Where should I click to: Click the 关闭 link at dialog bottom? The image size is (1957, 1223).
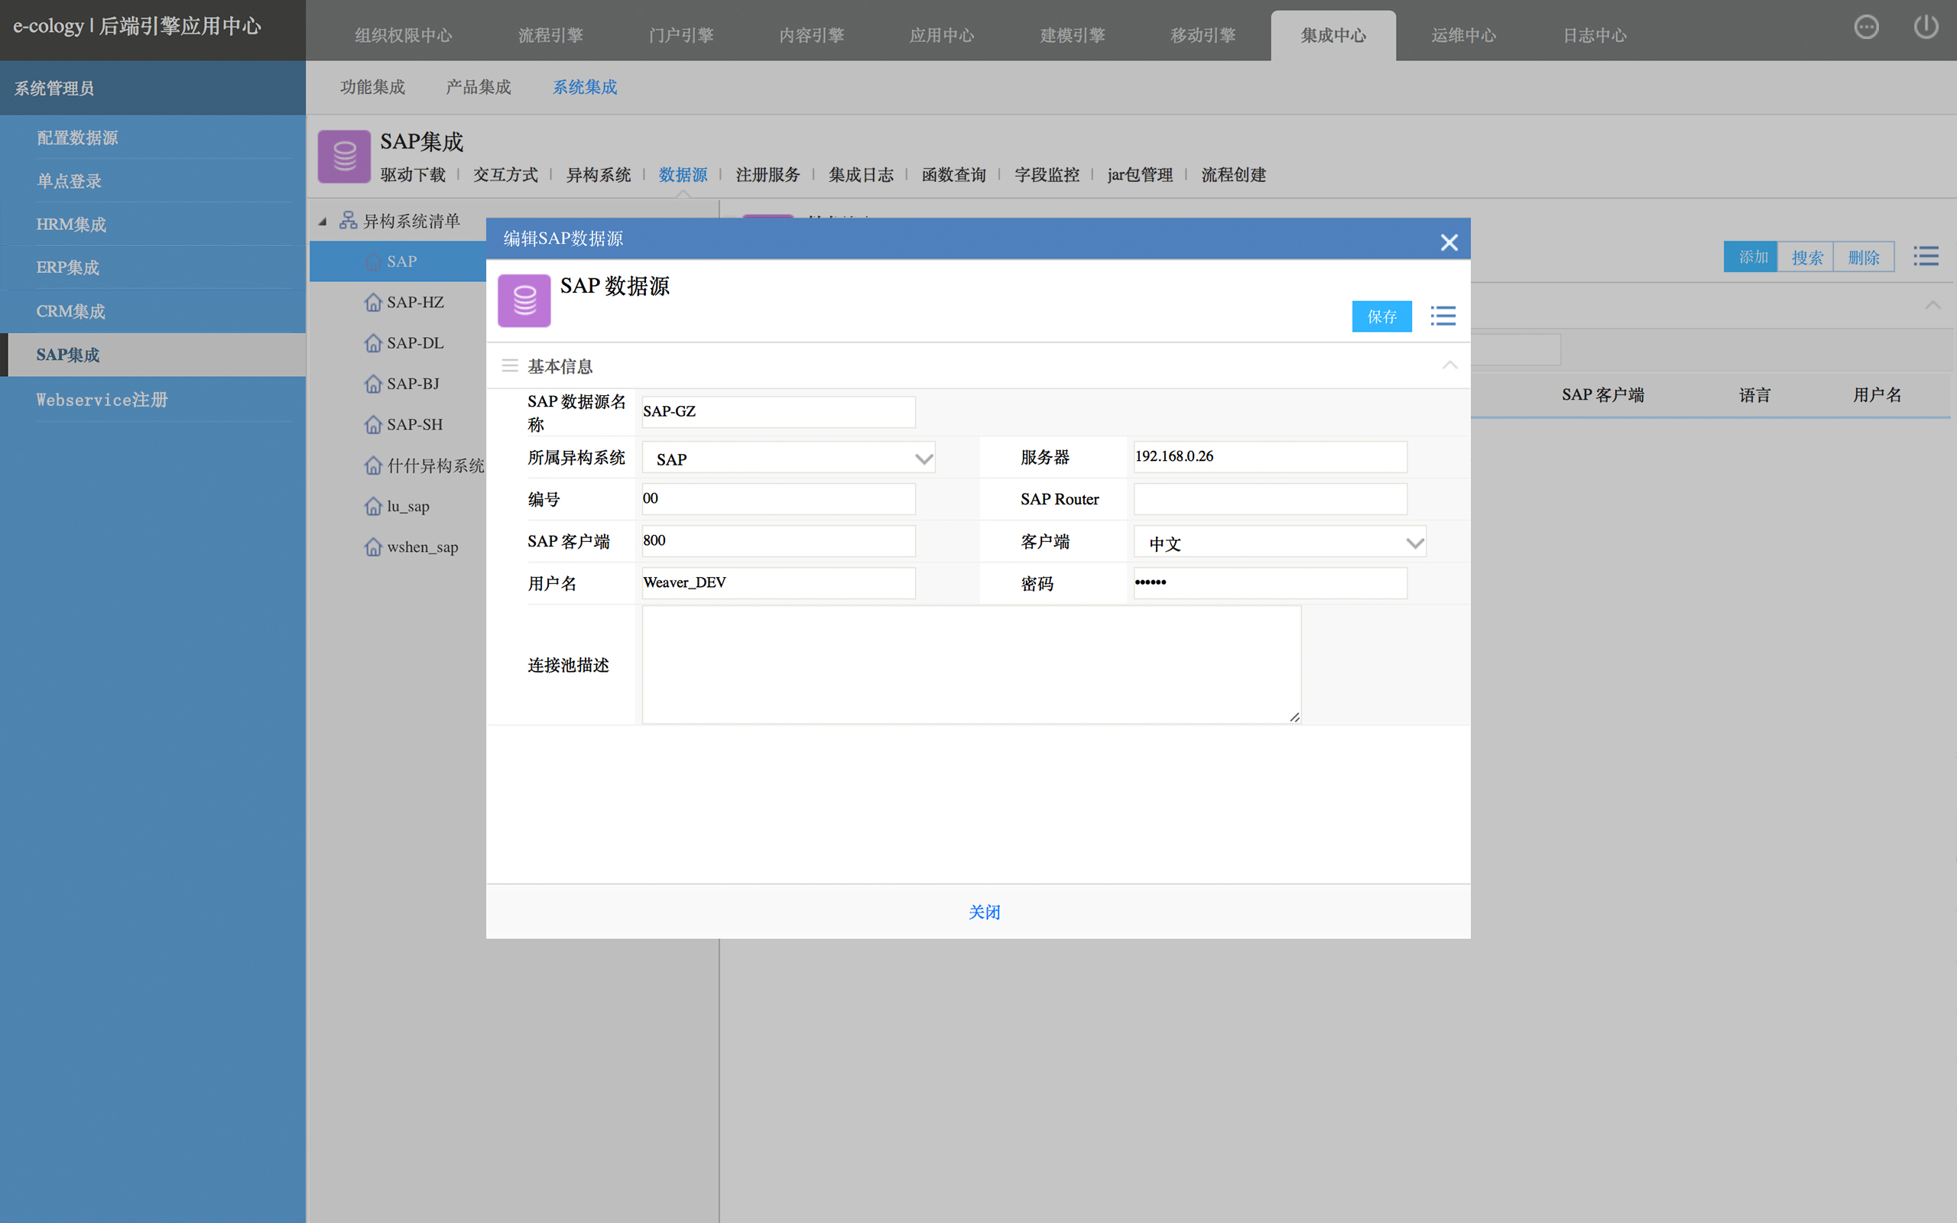[984, 912]
